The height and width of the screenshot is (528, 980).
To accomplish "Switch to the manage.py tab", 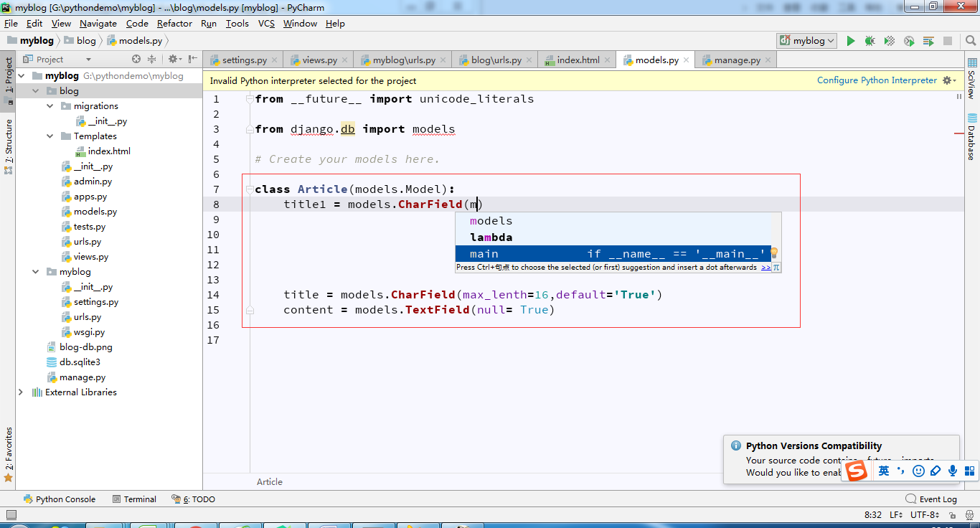I will [738, 60].
